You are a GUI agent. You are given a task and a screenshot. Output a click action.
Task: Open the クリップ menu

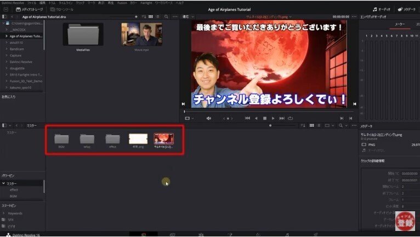(x=80, y=3)
